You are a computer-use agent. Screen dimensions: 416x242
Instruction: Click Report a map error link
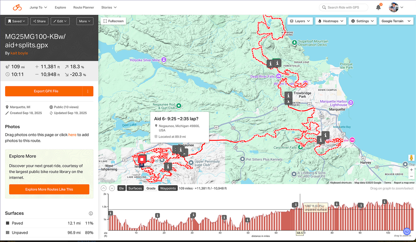coord(404,183)
